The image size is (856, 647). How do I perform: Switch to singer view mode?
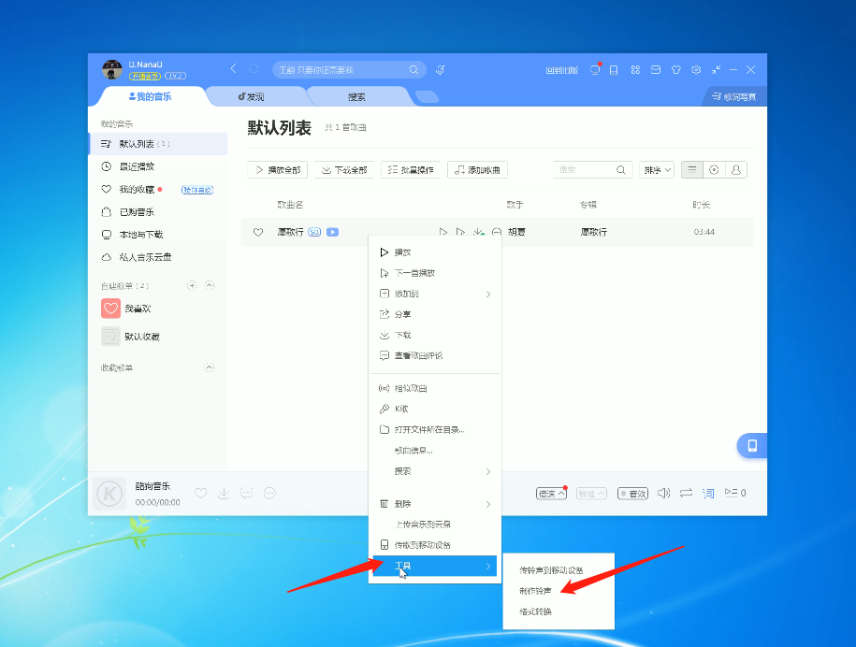tap(736, 169)
